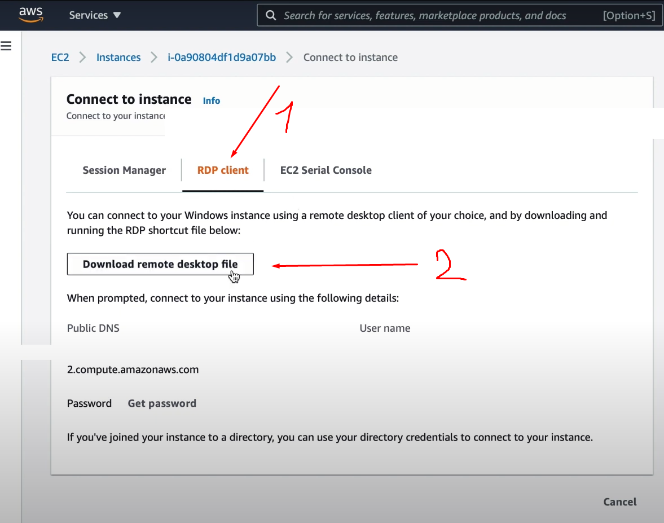Click the AWS logo home icon
Image resolution: width=664 pixels, height=523 pixels.
tap(30, 15)
